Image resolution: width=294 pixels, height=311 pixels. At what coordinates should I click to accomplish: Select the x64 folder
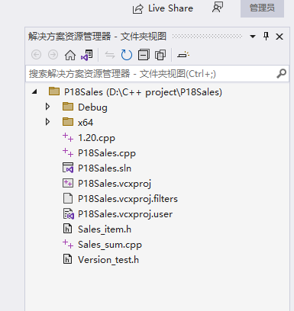click(86, 123)
